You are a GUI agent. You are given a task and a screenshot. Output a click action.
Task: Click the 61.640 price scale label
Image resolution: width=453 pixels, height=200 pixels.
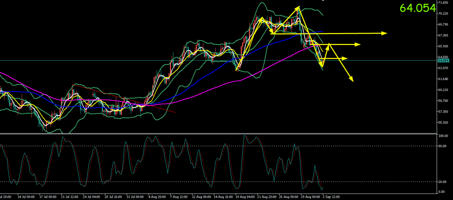point(444,79)
